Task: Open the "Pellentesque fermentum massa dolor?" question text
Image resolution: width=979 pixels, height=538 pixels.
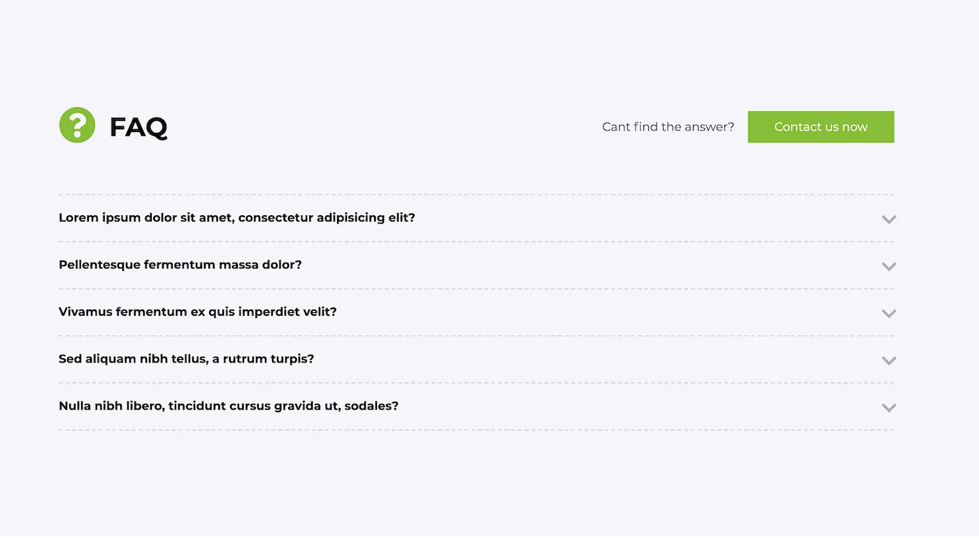Action: pos(180,265)
